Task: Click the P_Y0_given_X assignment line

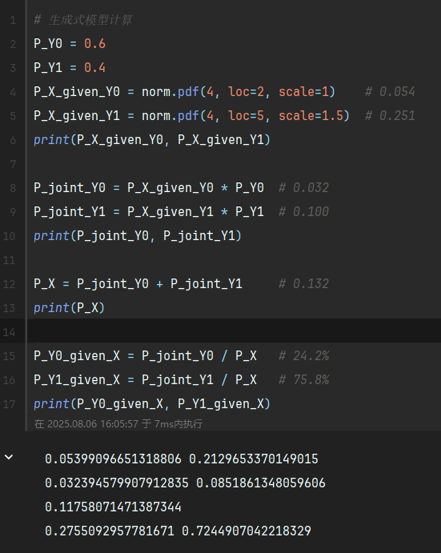Action: (145, 355)
